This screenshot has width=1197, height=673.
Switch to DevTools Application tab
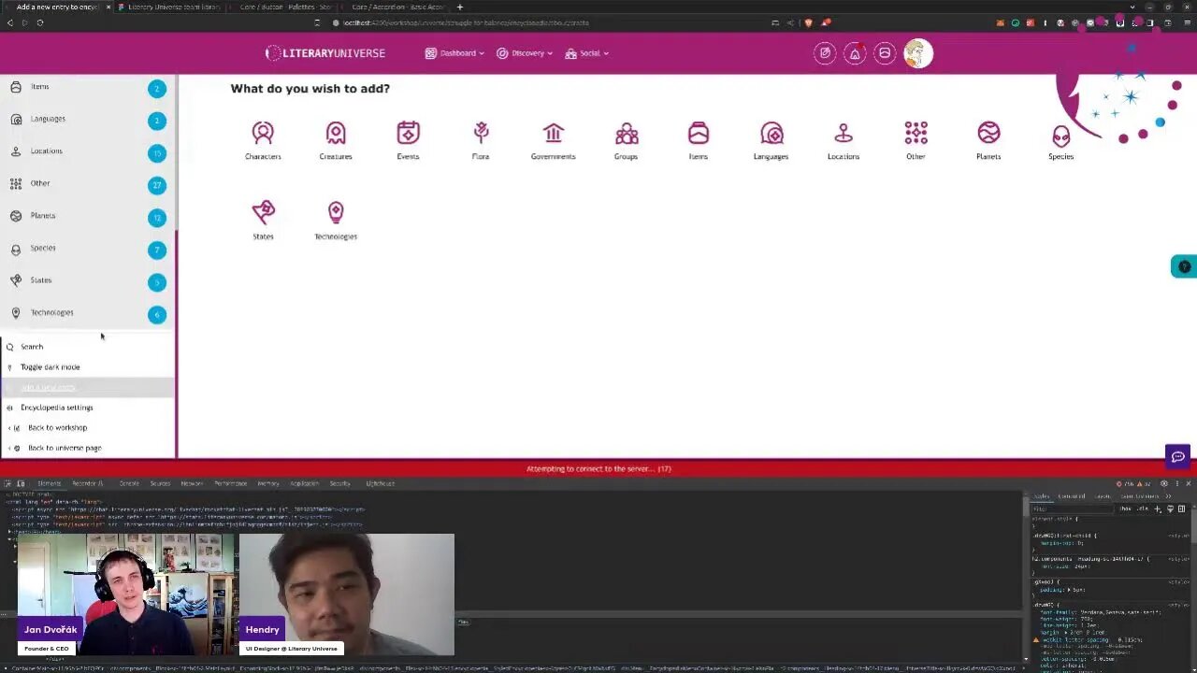point(304,483)
